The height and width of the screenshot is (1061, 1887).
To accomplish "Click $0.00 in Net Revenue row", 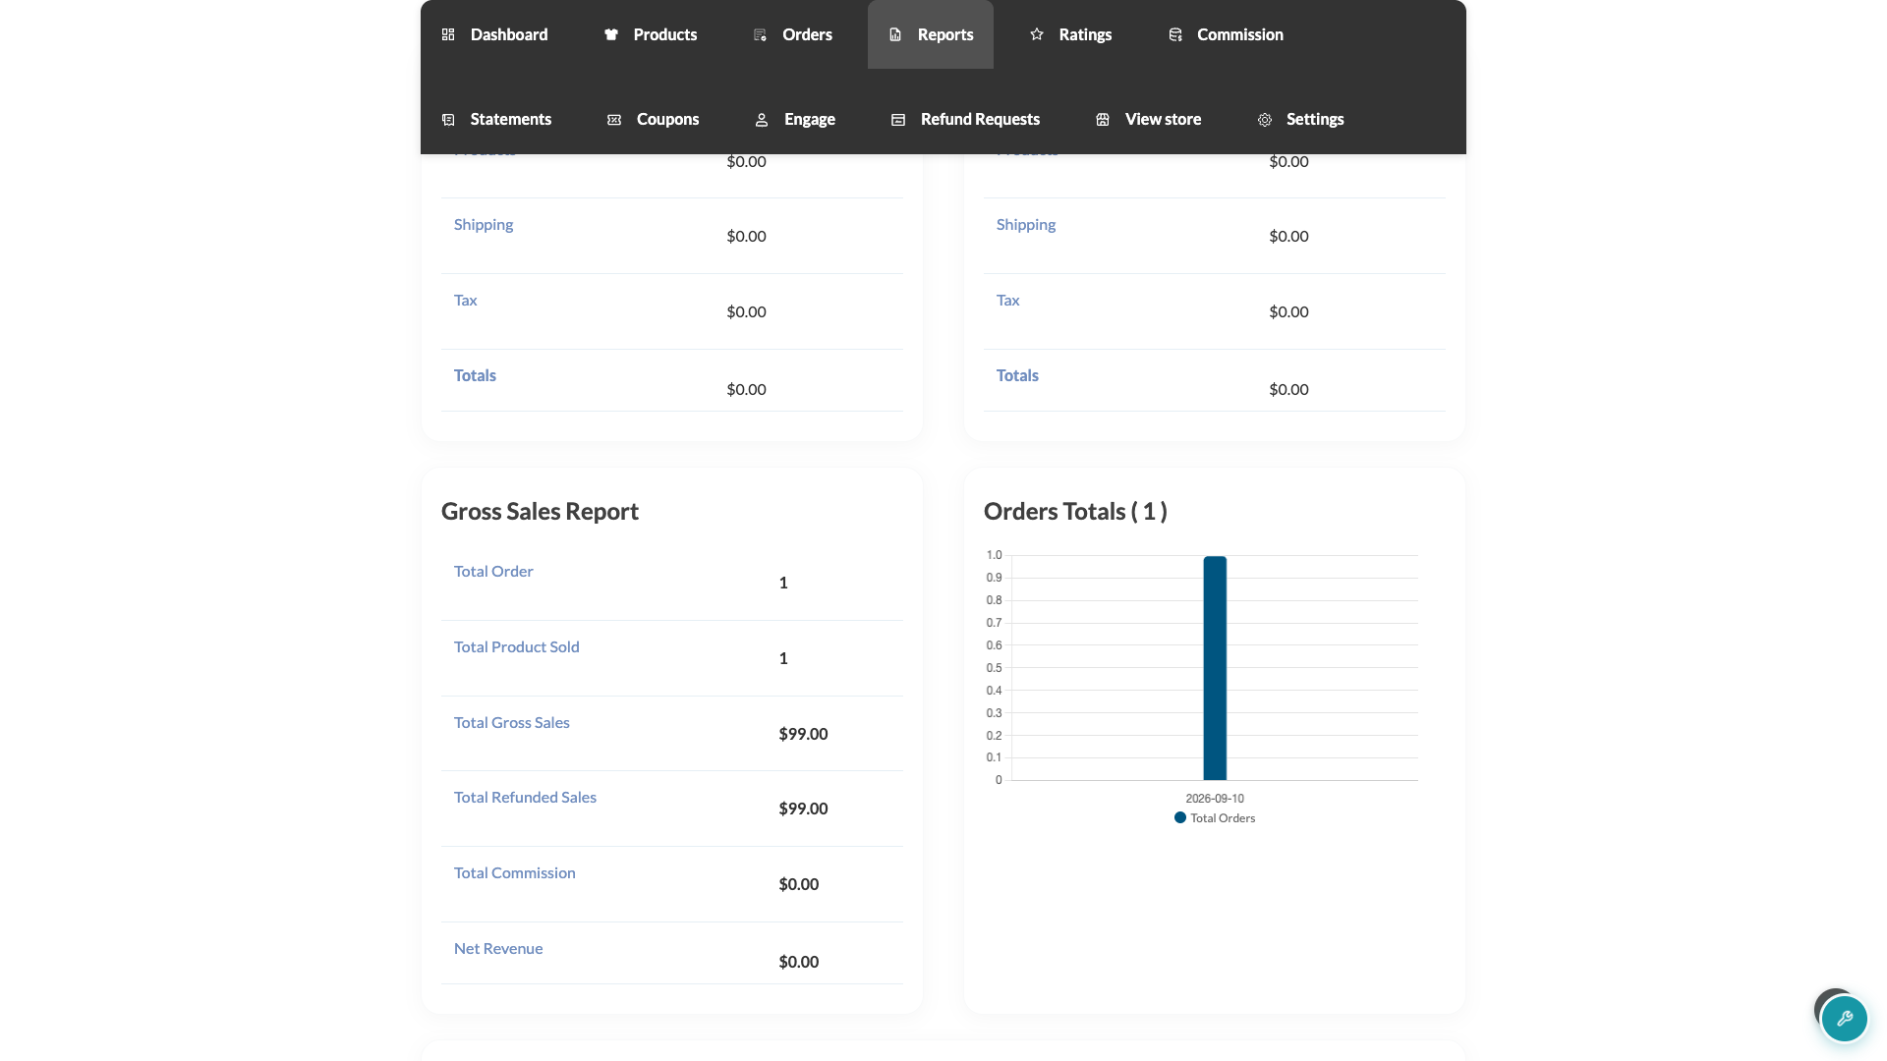I will (x=798, y=962).
